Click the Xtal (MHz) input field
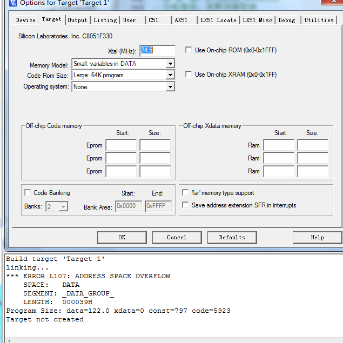This screenshot has width=343, height=343. pos(158,51)
